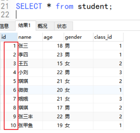The width and height of the screenshot is (140, 133).
Task: Click the empty editor line 22
Action: click(75, 14)
